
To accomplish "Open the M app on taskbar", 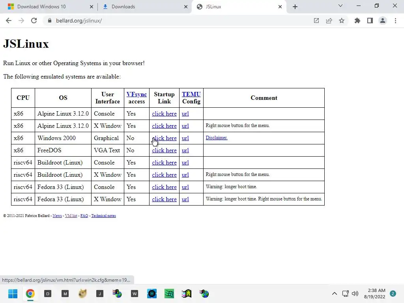I will coord(65,294).
